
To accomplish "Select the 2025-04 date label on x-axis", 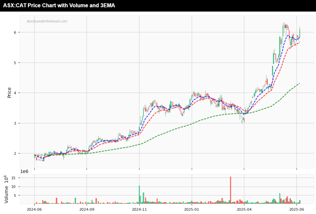I will click(x=244, y=209).
